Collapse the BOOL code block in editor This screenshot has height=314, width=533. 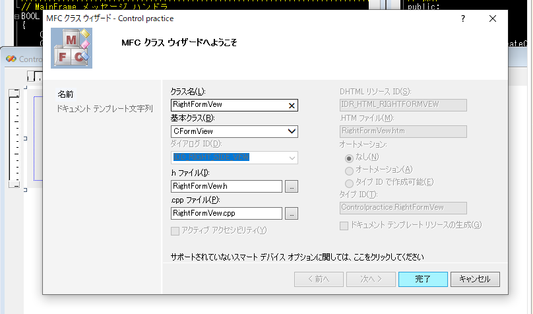click(x=16, y=16)
